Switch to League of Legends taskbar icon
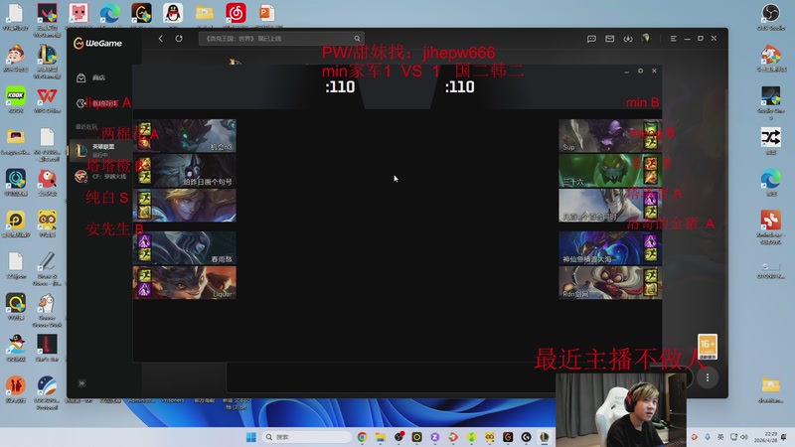Viewport: 795px width, 447px height. pos(544,437)
